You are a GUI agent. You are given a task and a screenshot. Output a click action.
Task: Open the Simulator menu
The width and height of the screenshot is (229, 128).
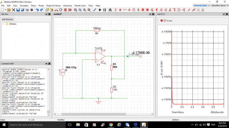coord(24,5)
